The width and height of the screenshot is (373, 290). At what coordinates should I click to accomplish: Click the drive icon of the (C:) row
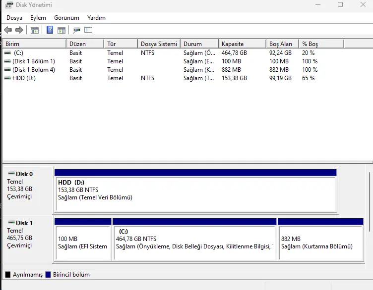pos(7,52)
